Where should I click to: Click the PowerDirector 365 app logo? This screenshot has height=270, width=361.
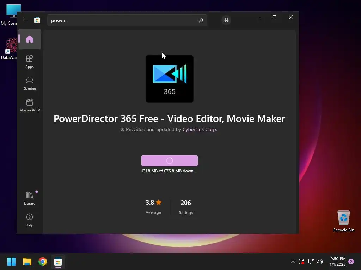pyautogui.click(x=170, y=79)
